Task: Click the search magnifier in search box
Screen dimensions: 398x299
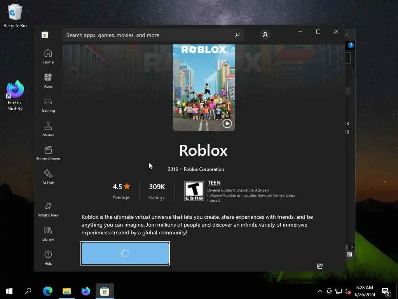Action: click(x=237, y=35)
